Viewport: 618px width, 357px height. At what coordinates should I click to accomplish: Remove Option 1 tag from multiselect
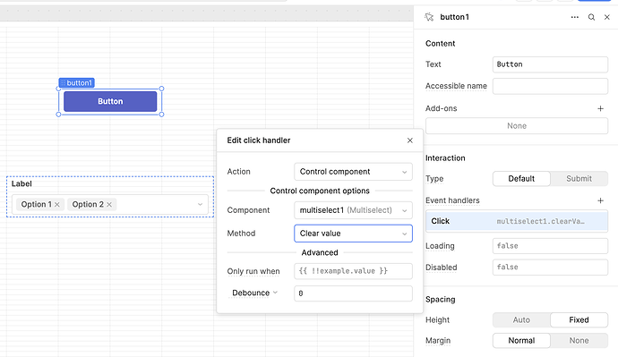pos(57,204)
